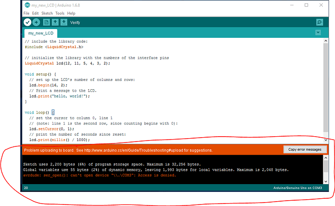
Task: Open the tab options dropdown arrow
Action: (318, 32)
